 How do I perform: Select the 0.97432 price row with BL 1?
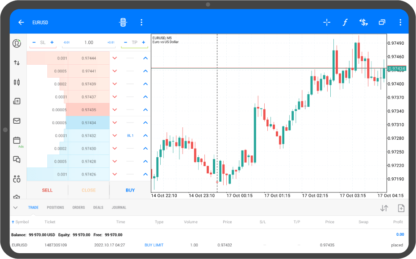(89, 136)
